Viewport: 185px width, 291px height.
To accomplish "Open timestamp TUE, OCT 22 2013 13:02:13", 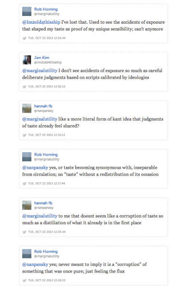I will pyautogui.click(x=47, y=87).
